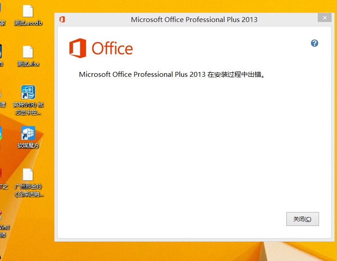Click the Office icon in title bar

click(62, 19)
